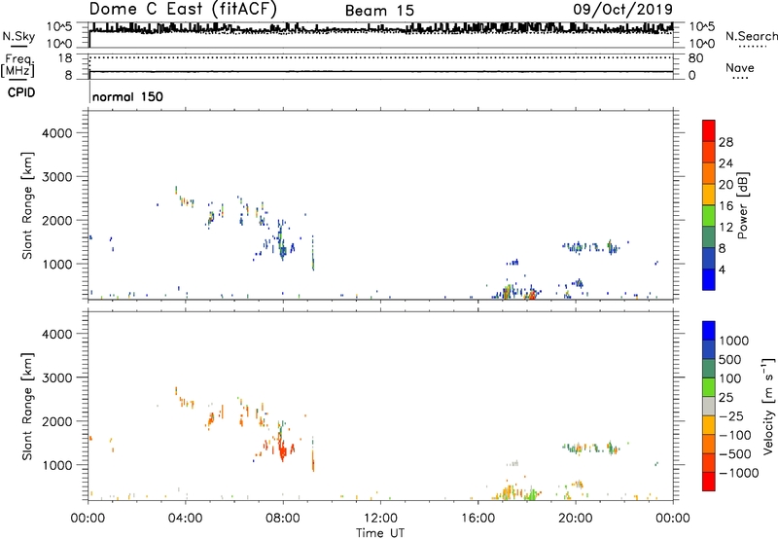Click the dotted Nave line in the frequency strip
The height and width of the screenshot is (539, 778).
point(381,57)
